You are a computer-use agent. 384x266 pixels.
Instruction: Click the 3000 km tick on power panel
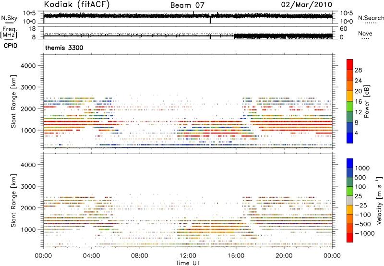(28, 87)
